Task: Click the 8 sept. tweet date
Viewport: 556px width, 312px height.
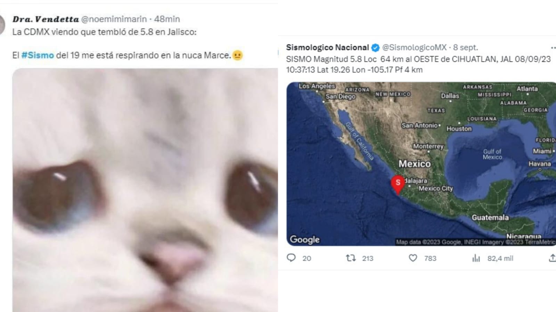Action: 465,48
